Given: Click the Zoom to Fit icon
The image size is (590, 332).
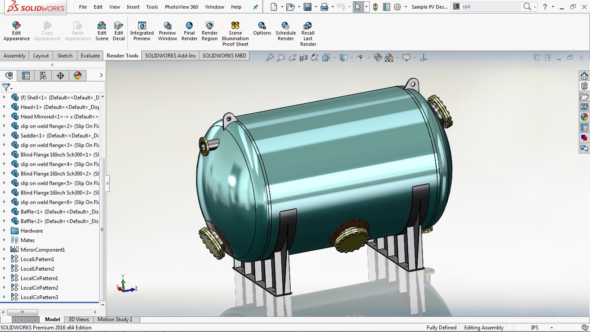Looking at the screenshot, I should 270,57.
